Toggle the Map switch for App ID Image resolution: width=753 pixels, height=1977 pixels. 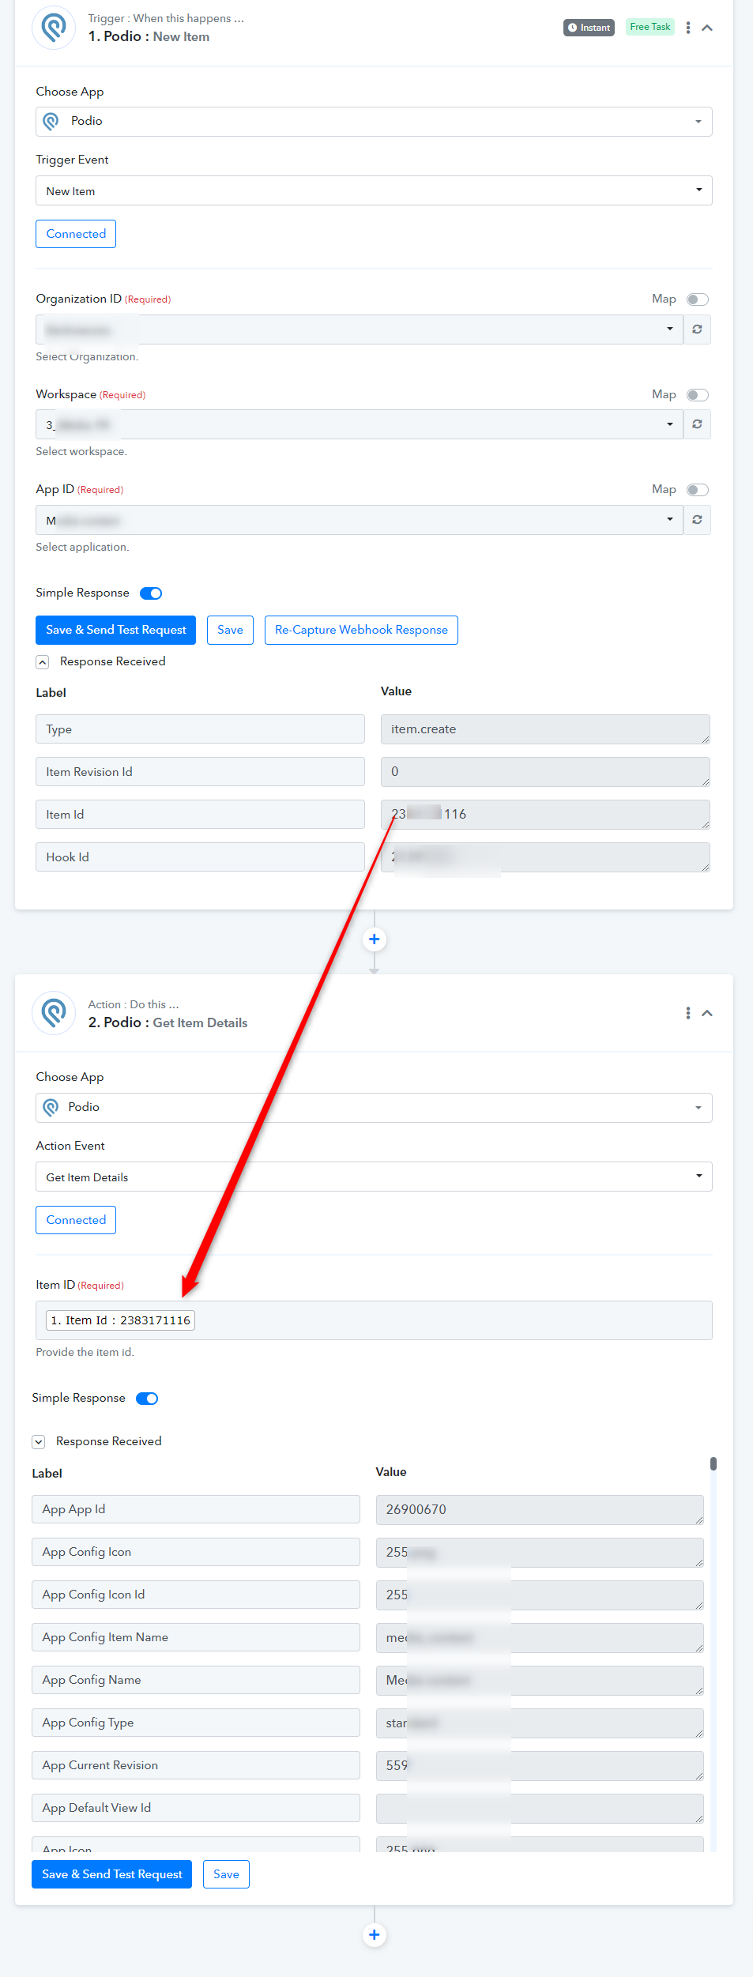point(697,490)
